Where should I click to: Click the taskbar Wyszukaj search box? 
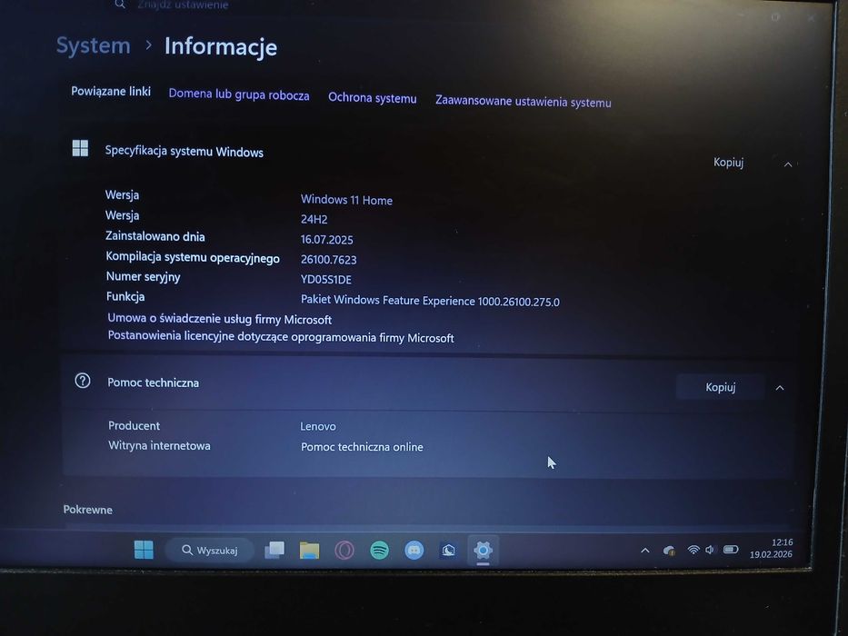click(x=210, y=550)
